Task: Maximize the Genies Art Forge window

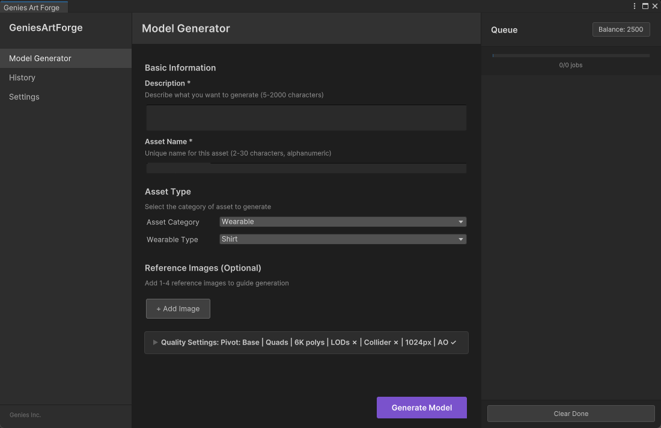Action: (x=645, y=6)
